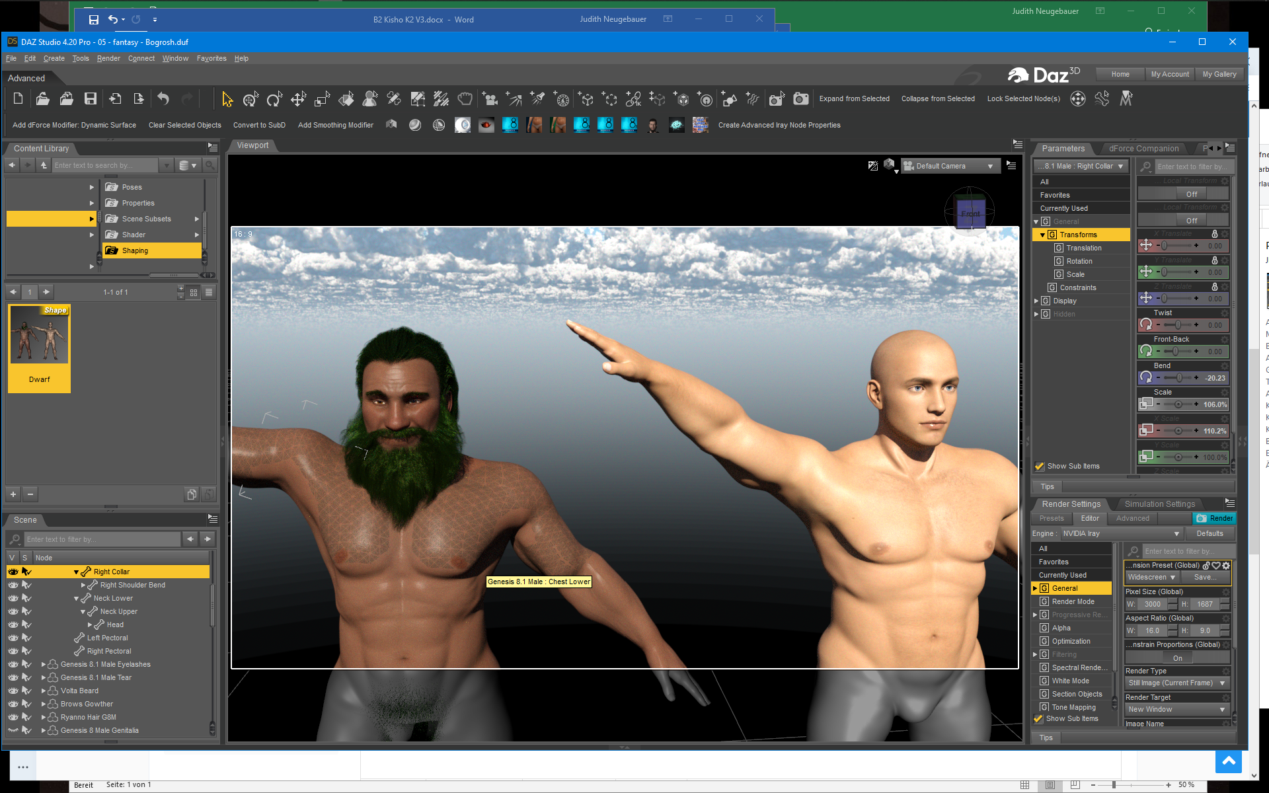Expand the Genesis 8.1 Male Eyelashes node
Image resolution: width=1269 pixels, height=793 pixels.
44,664
